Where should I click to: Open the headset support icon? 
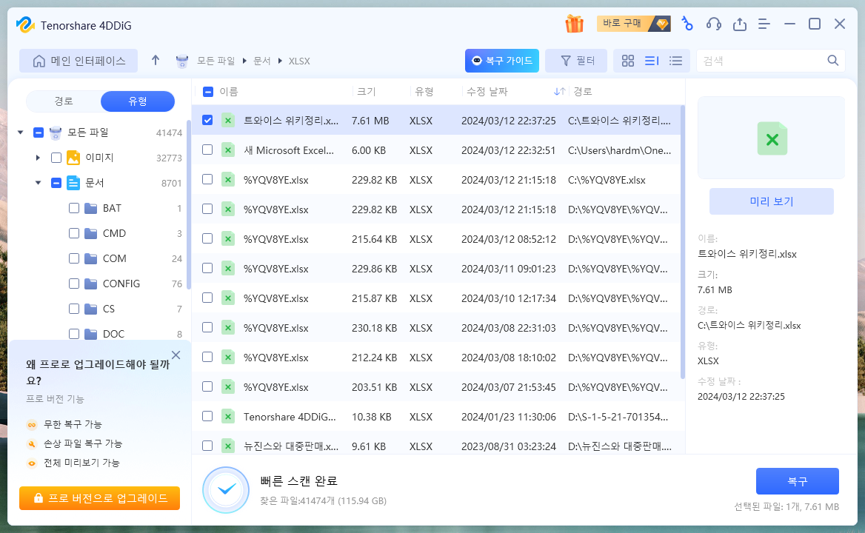click(713, 24)
